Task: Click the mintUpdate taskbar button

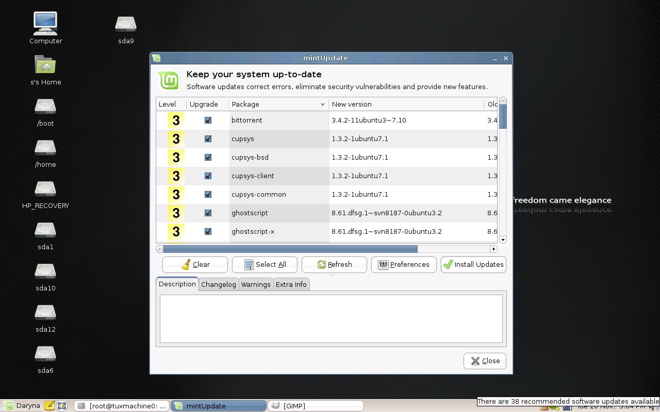Action: (x=219, y=406)
